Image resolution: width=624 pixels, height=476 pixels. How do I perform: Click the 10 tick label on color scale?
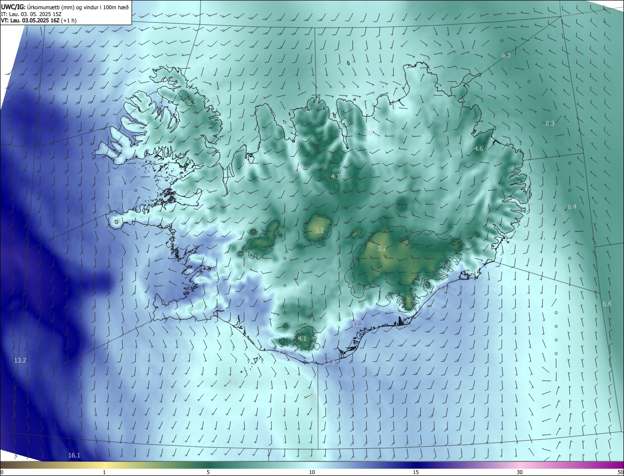pyautogui.click(x=312, y=473)
